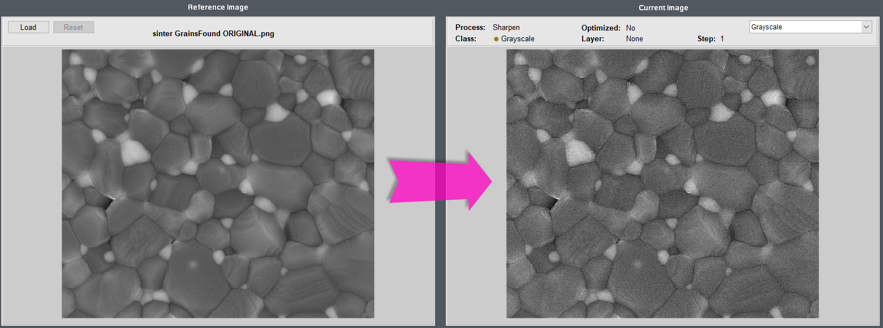The width and height of the screenshot is (883, 328).
Task: Click the brown Class color dot
Action: (x=496, y=39)
